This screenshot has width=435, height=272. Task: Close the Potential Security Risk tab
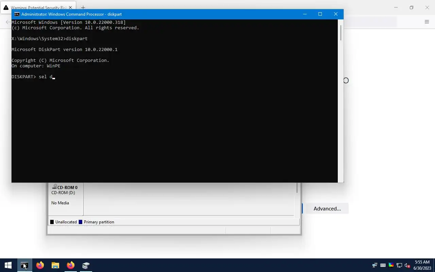tap(71, 7)
